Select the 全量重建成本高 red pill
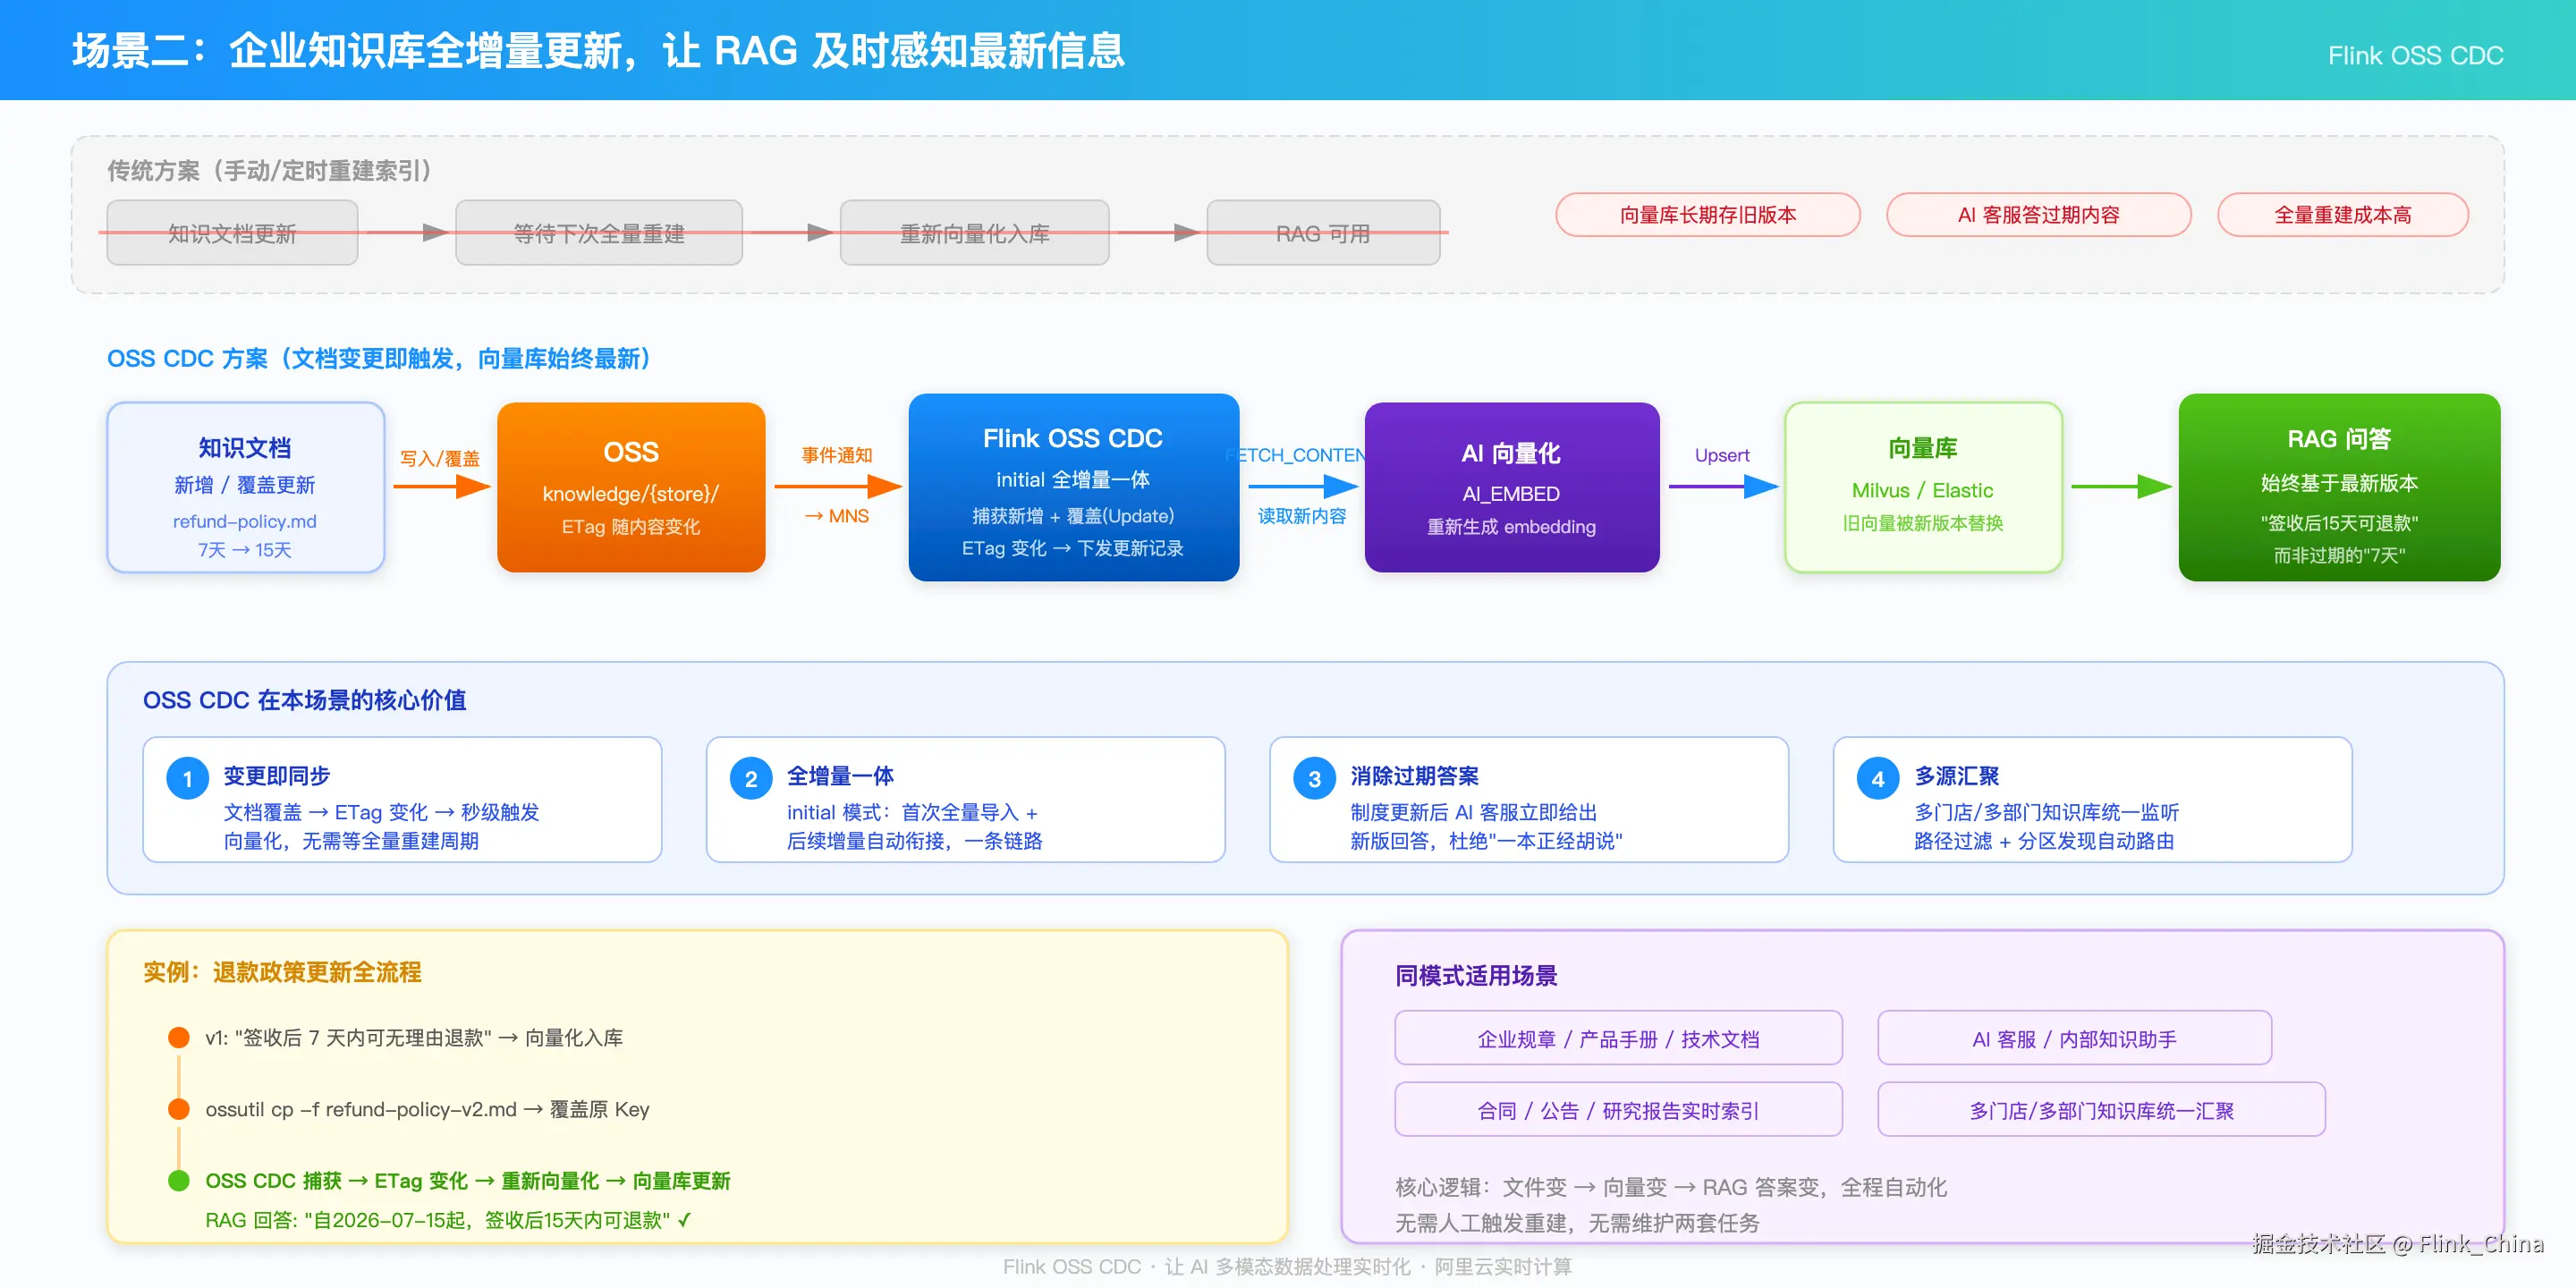 tap(2342, 215)
